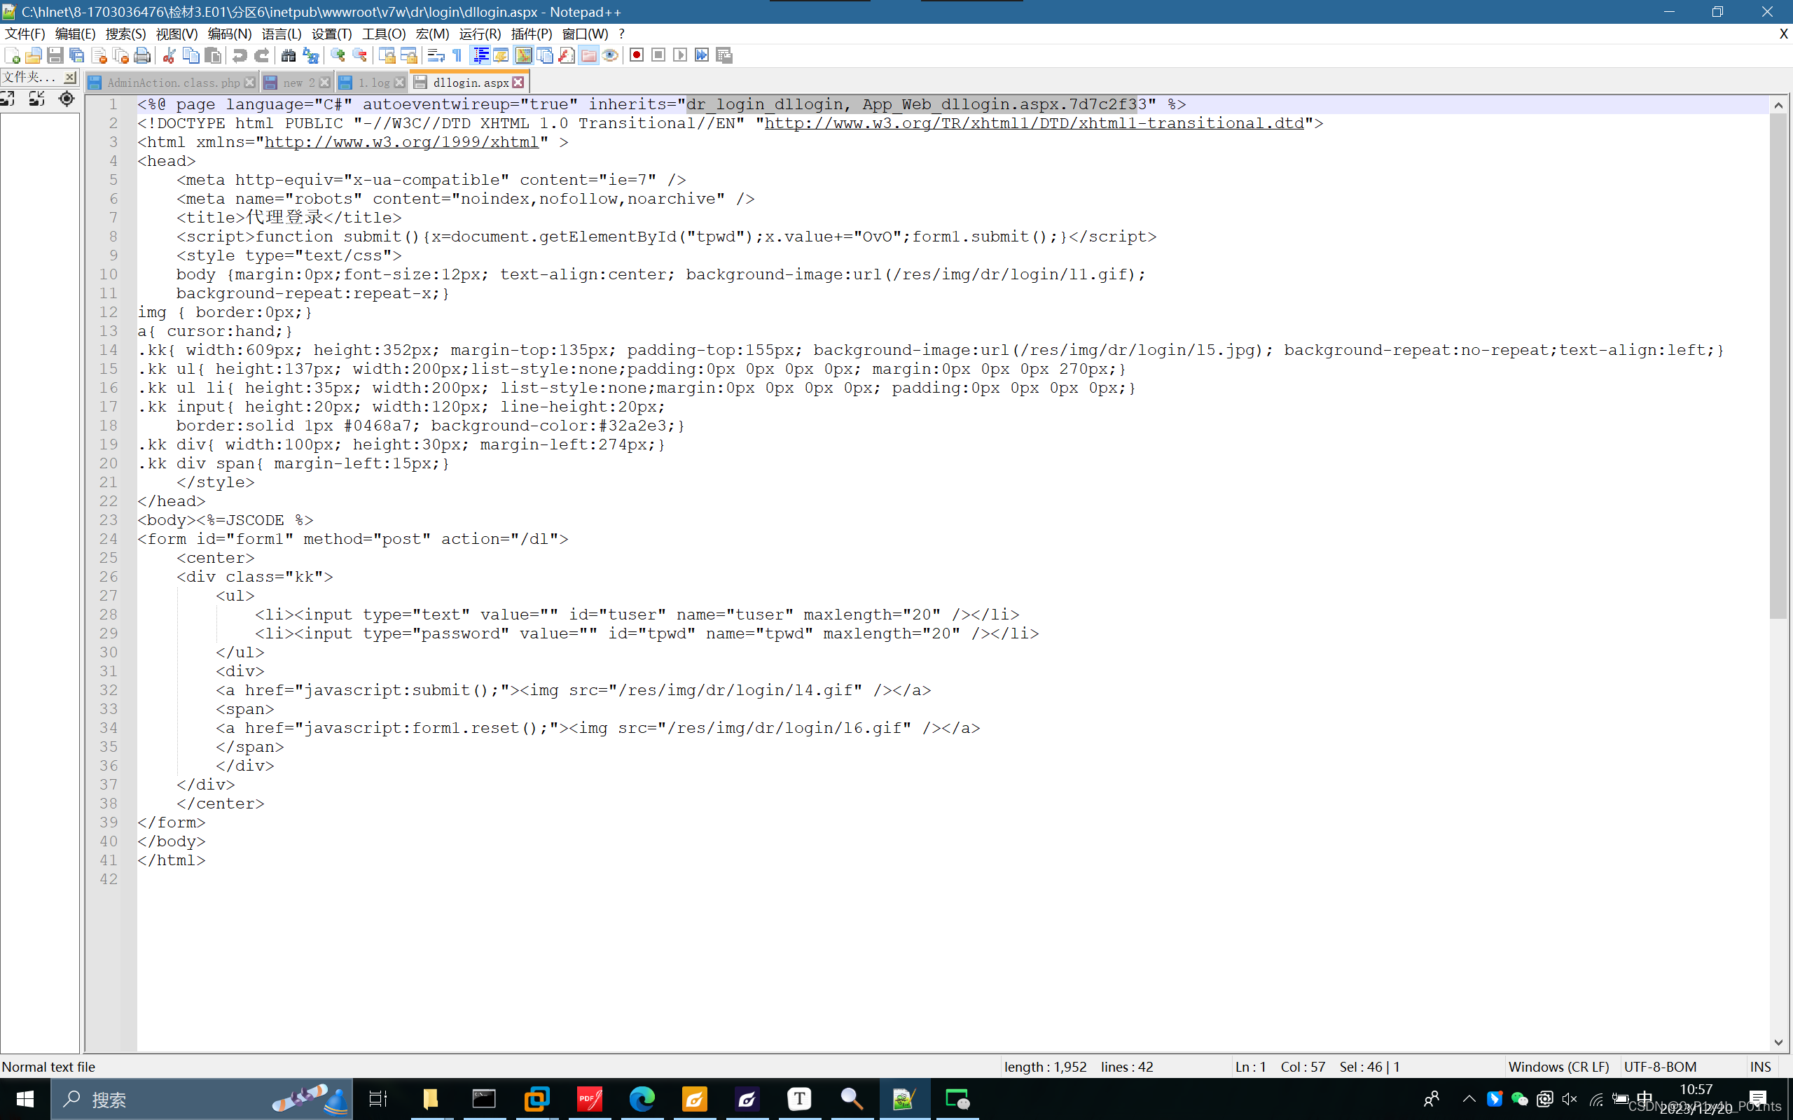Open the 文件(F) menu

pos(25,34)
